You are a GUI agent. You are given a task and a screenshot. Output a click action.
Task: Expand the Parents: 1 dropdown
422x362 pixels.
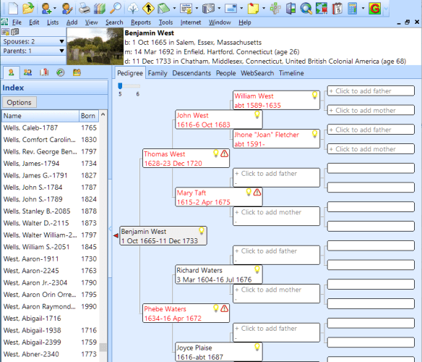click(x=61, y=51)
